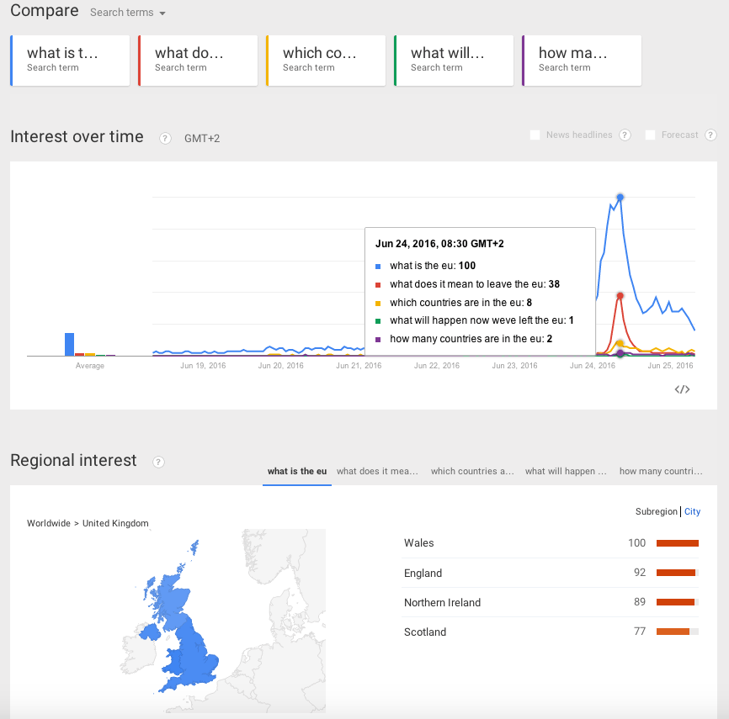
Task: Expand the Search terms dropdown
Action: point(127,13)
